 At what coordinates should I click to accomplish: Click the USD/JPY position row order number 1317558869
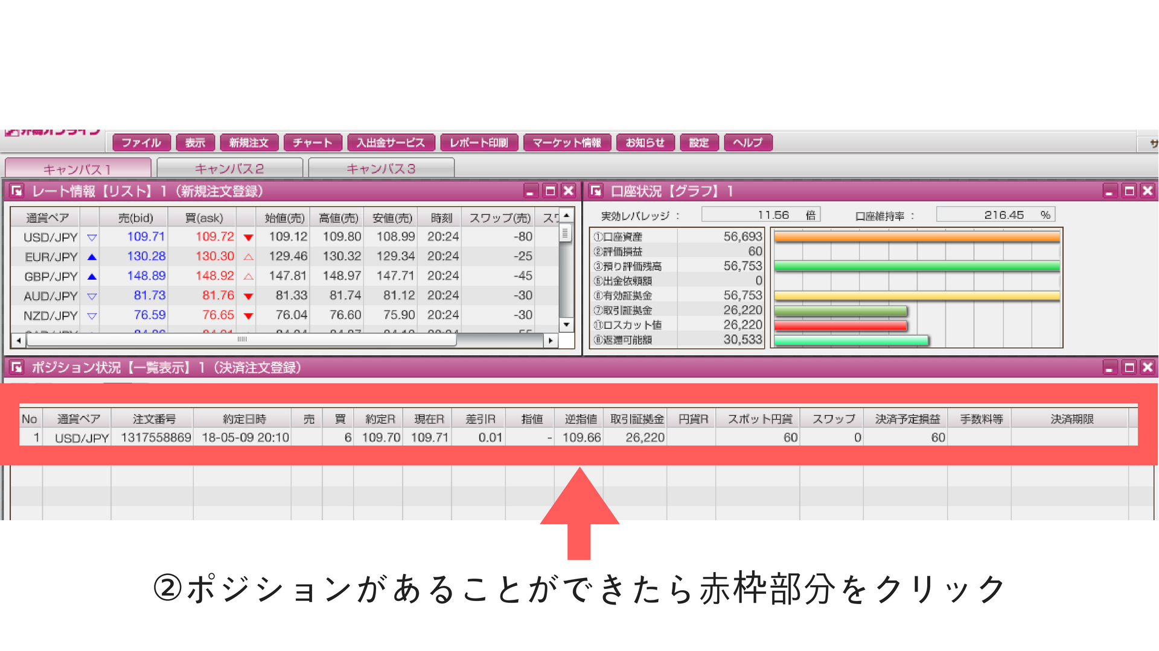[156, 438]
